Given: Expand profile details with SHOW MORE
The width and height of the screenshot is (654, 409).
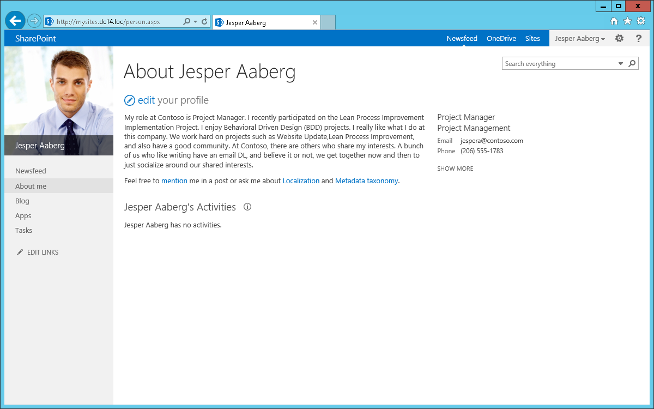Looking at the screenshot, I should pos(455,169).
